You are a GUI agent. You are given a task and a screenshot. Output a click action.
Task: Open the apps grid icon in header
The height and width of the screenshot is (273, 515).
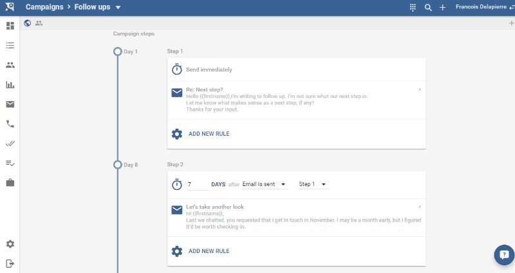413,7
